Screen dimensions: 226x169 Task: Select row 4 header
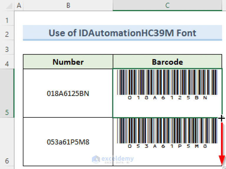pyautogui.click(x=7, y=62)
